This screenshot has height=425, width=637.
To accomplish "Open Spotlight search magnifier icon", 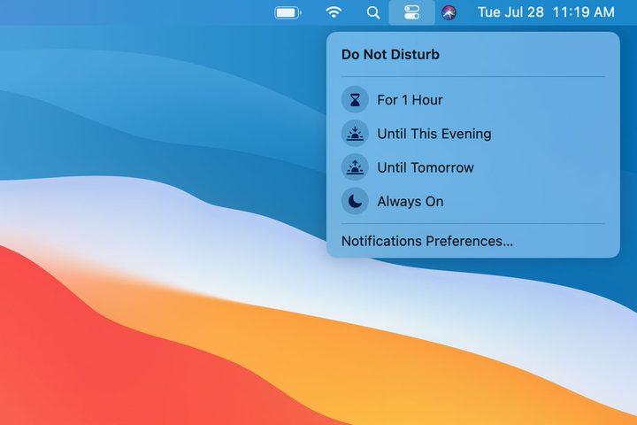I will coord(373,13).
